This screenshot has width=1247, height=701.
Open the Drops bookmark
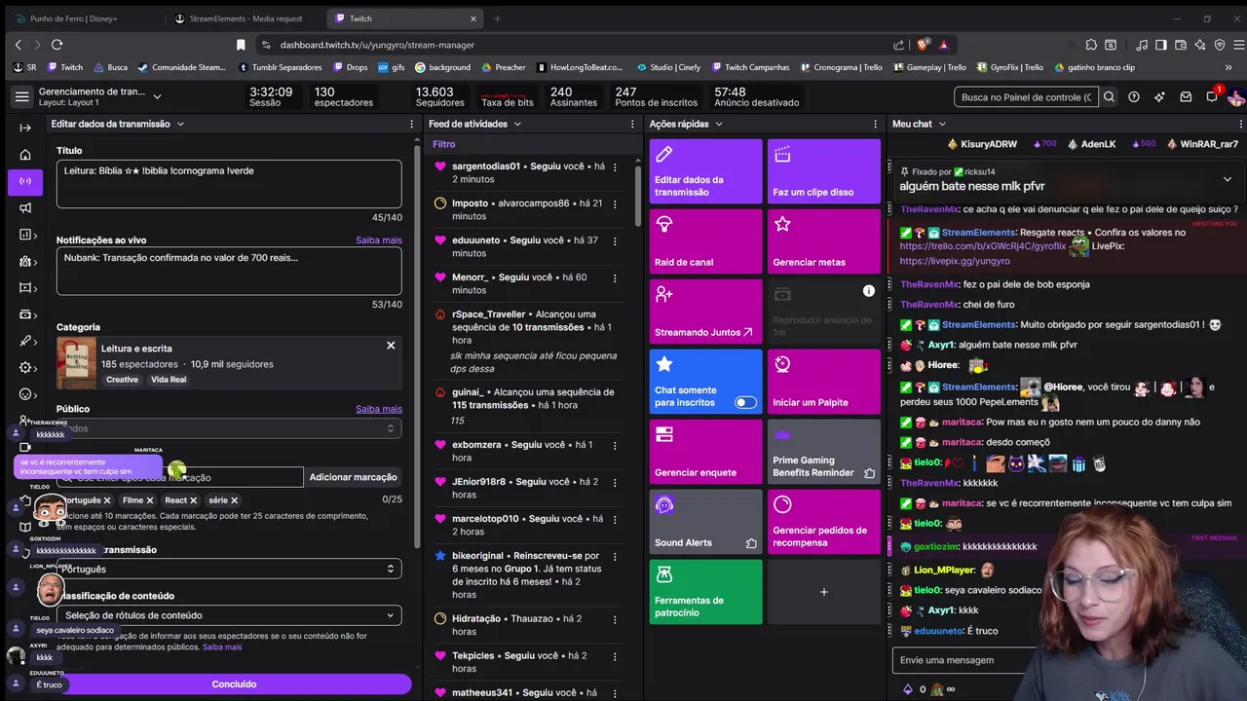click(350, 67)
